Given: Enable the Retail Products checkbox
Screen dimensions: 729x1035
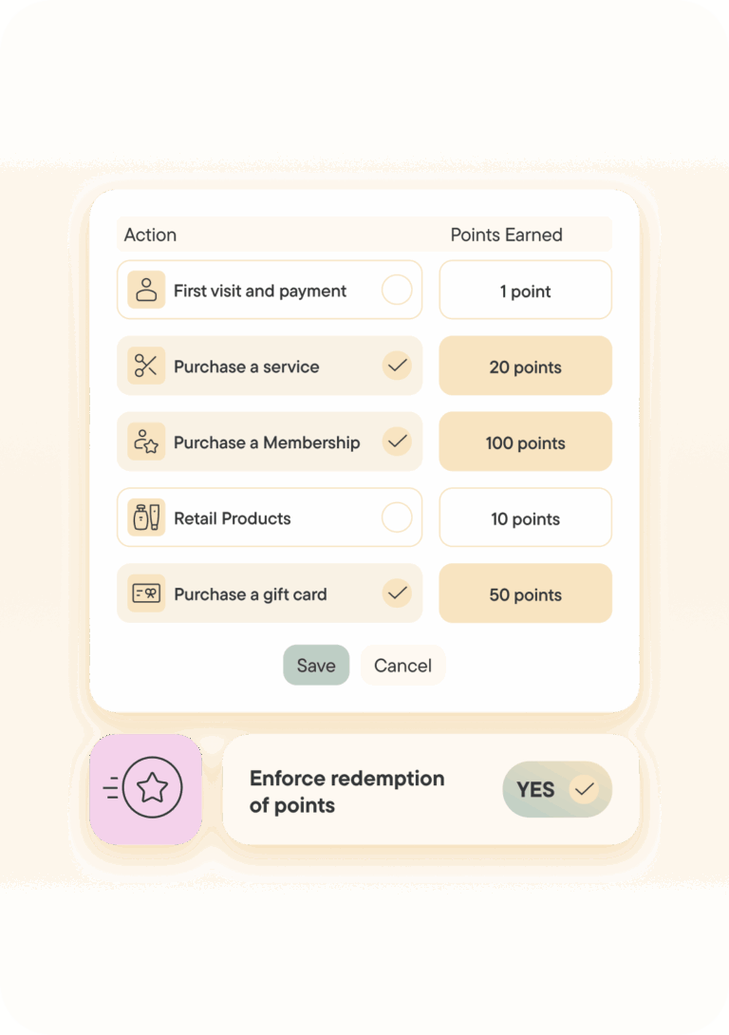Looking at the screenshot, I should [x=397, y=517].
